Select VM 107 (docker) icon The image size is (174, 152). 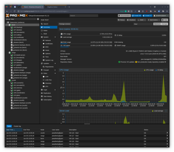12,30
